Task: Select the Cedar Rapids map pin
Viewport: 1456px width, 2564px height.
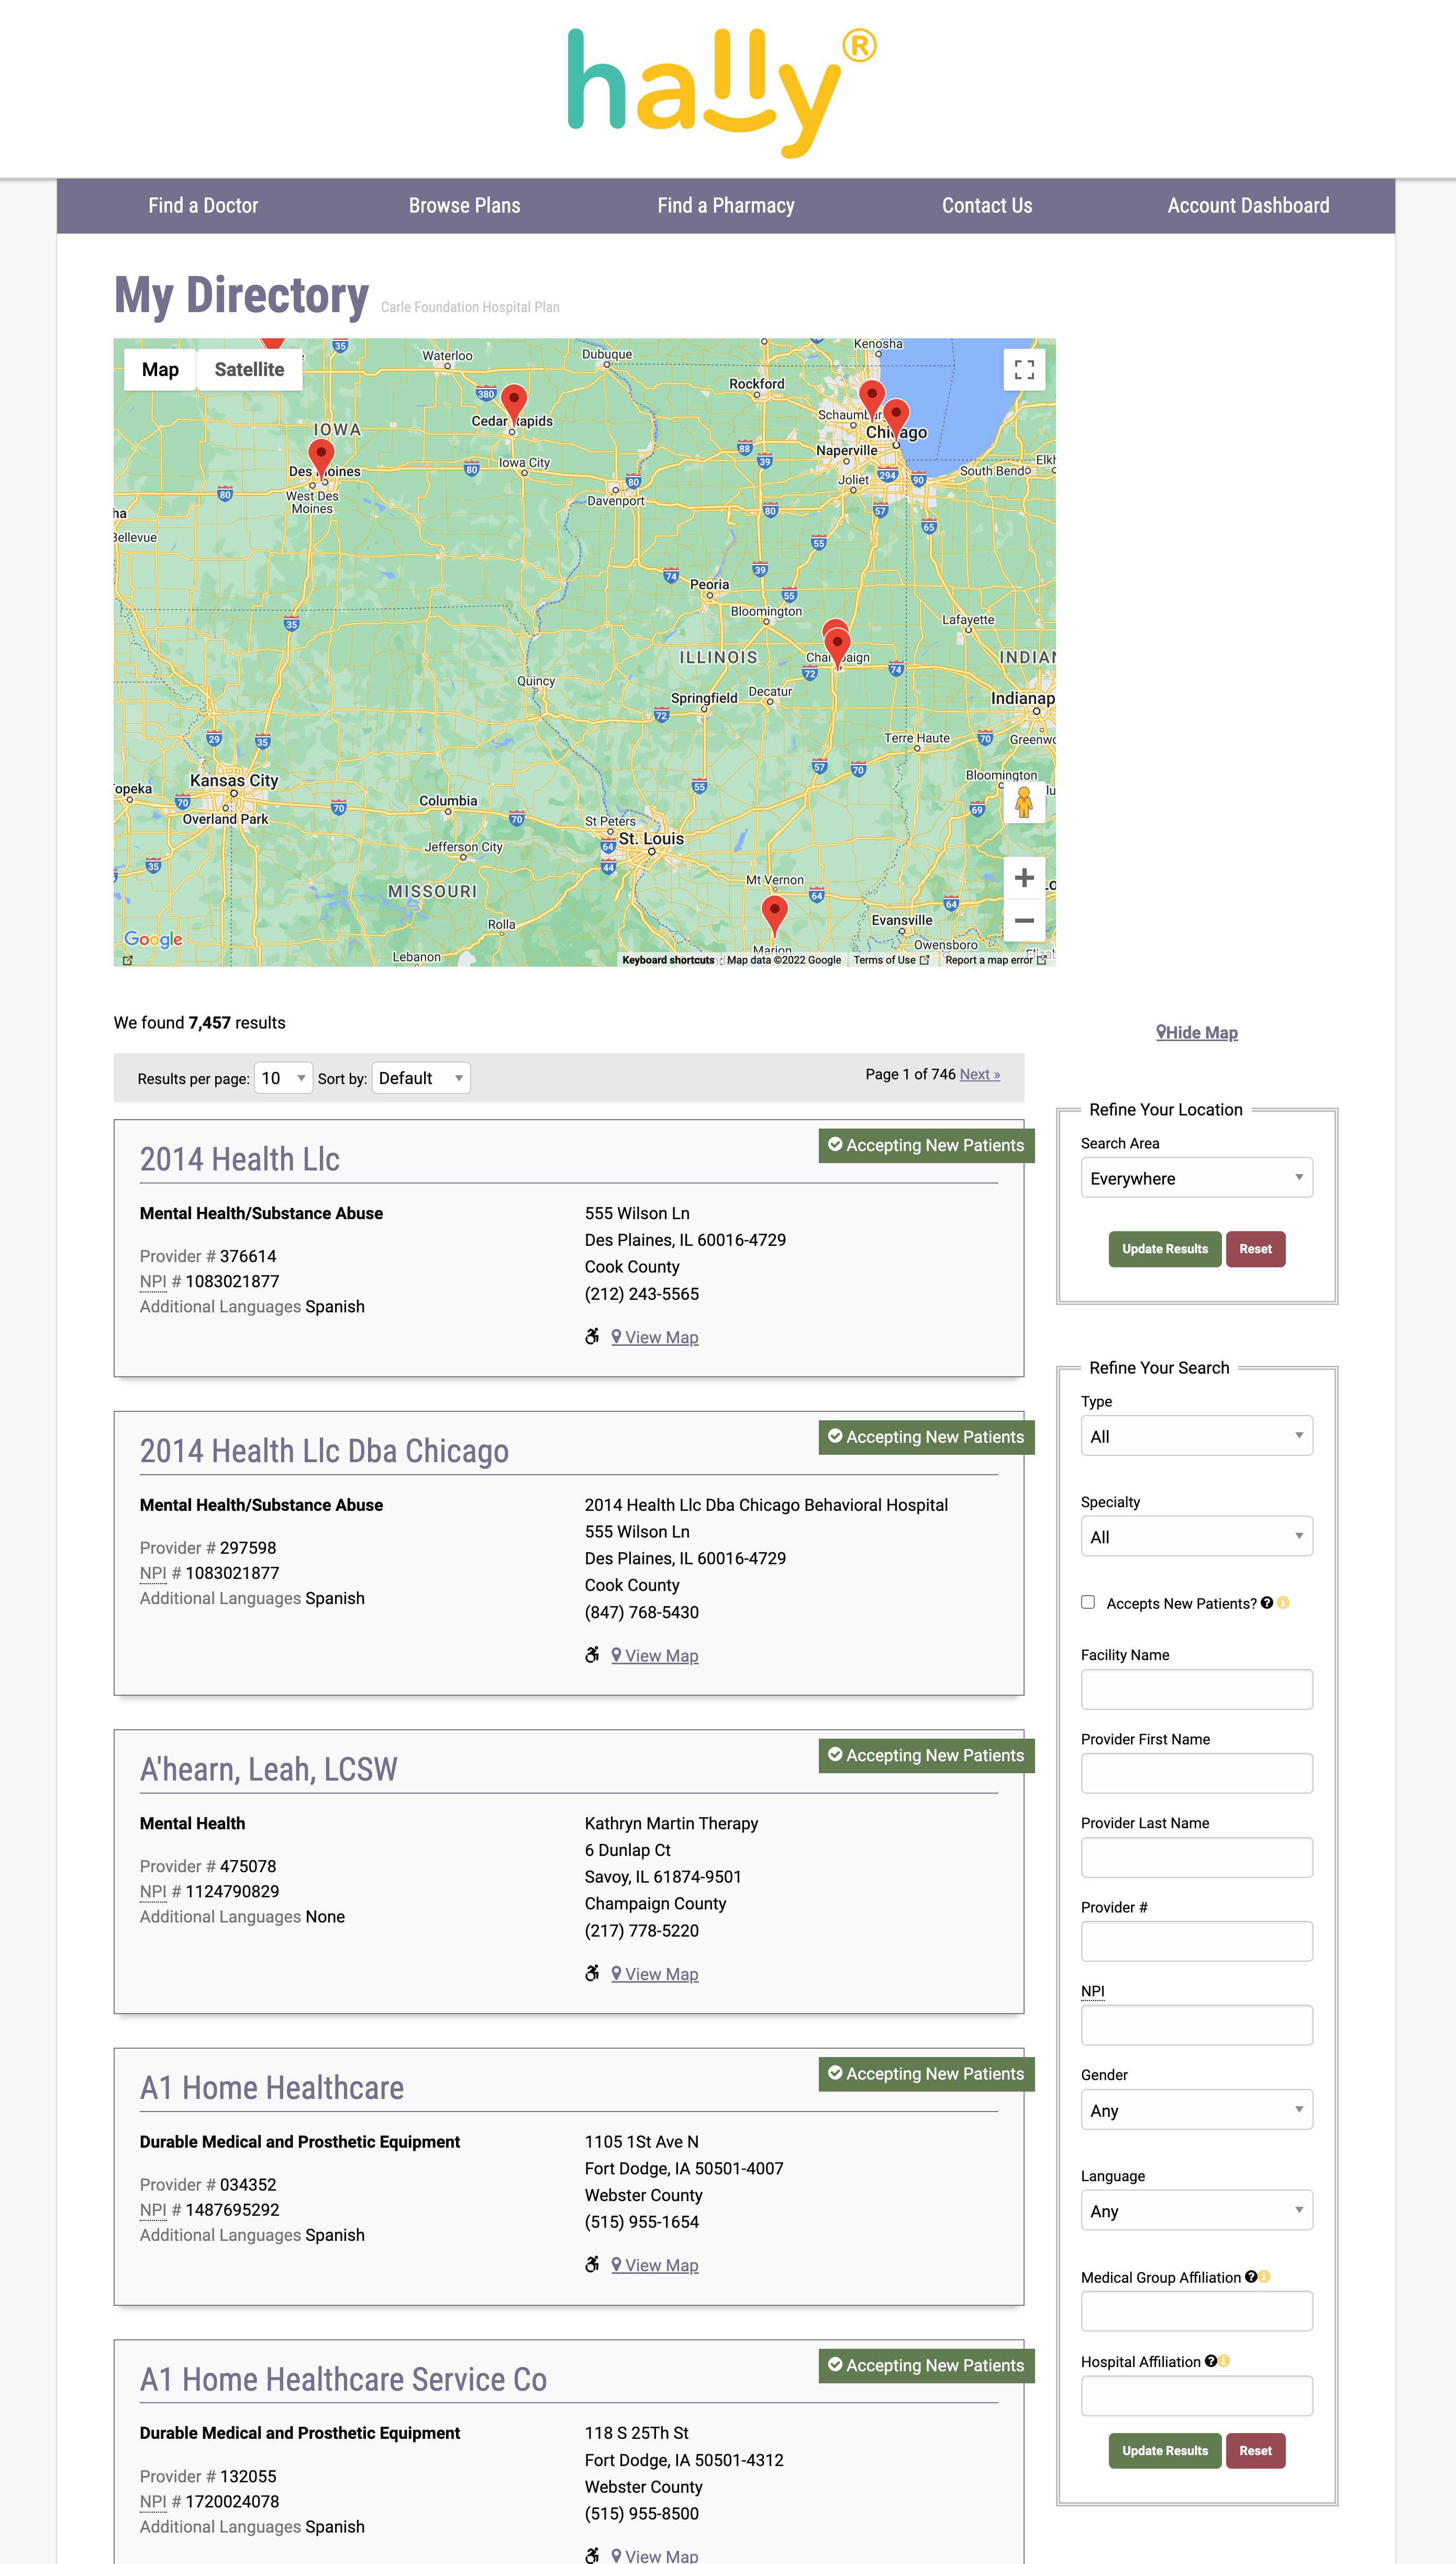Action: point(514,405)
